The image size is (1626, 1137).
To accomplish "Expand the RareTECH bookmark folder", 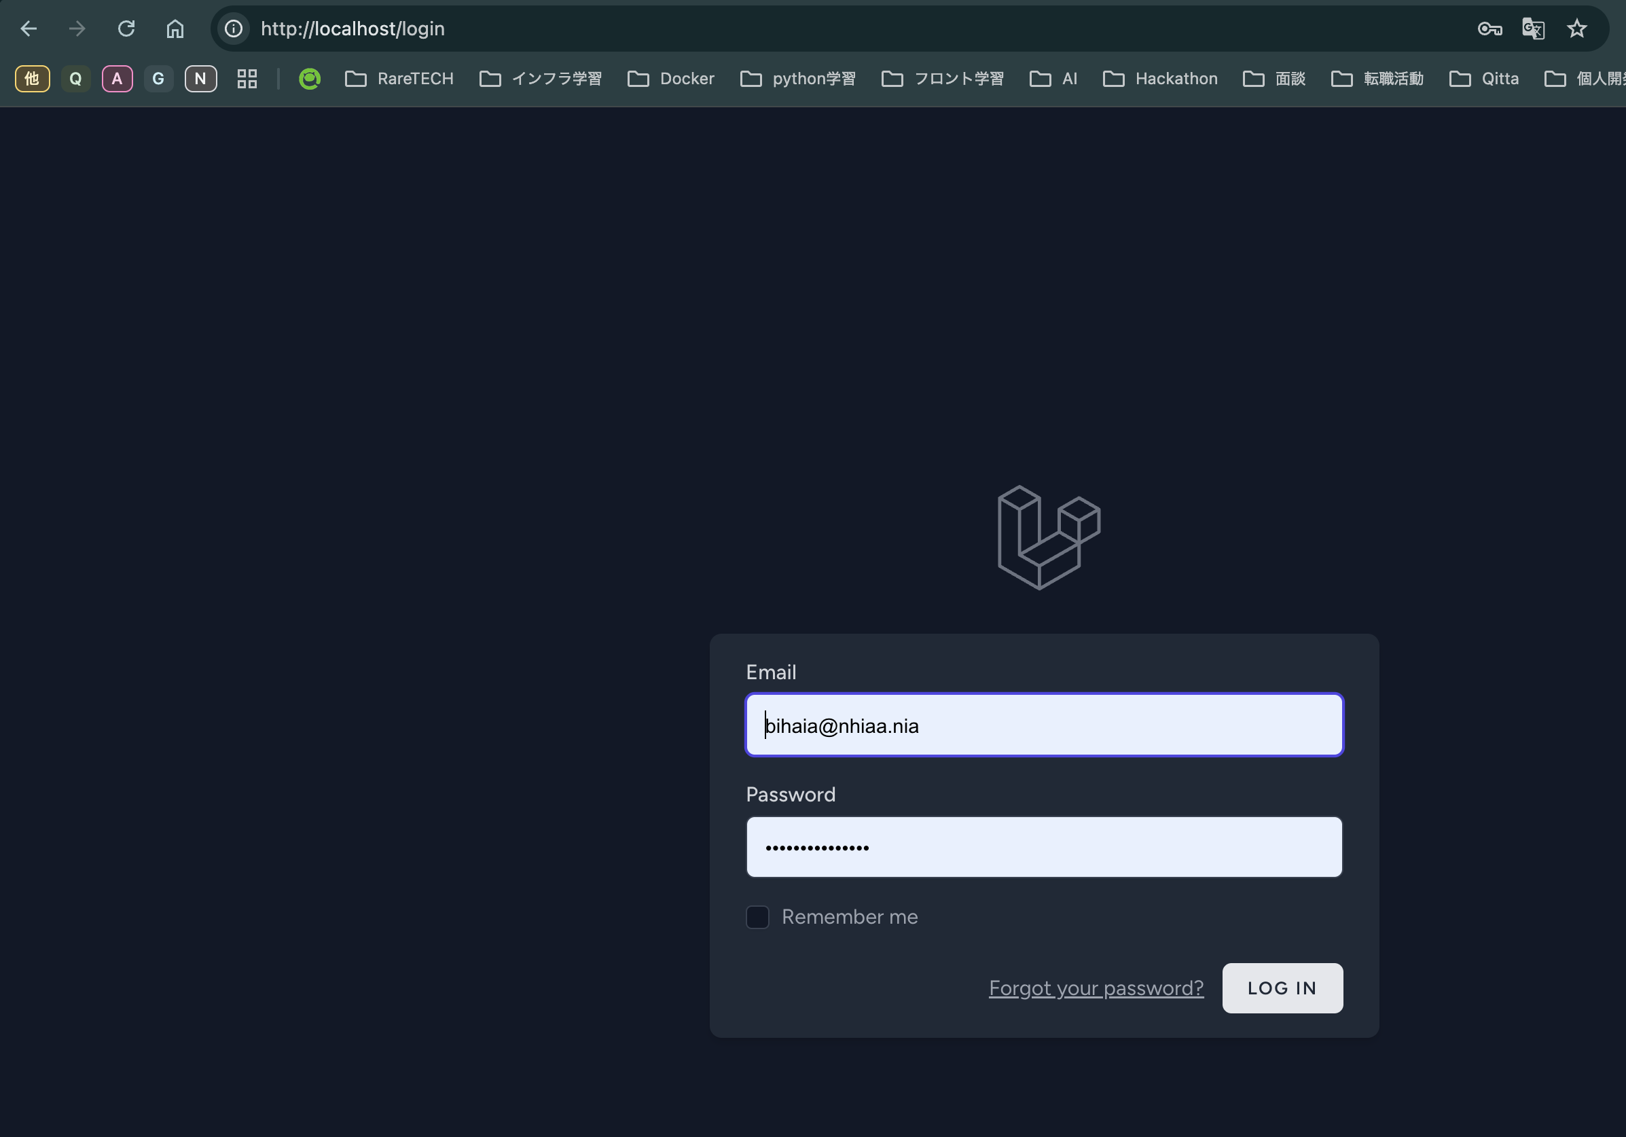I will pos(399,79).
